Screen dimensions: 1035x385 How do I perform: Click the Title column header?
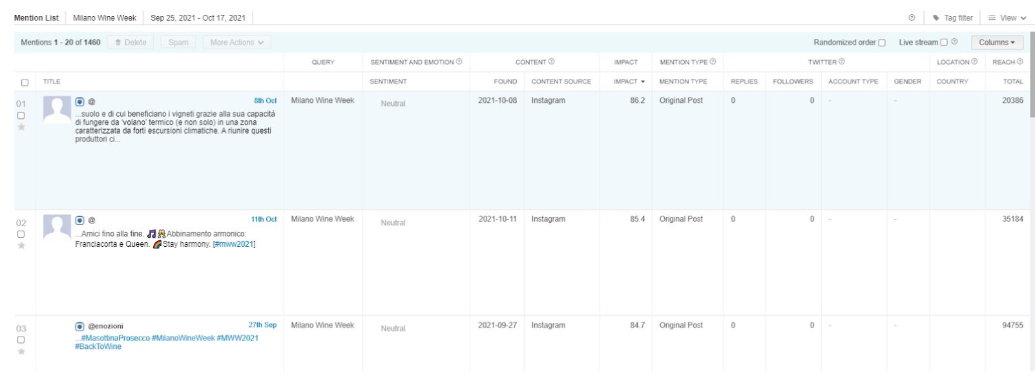tap(52, 82)
